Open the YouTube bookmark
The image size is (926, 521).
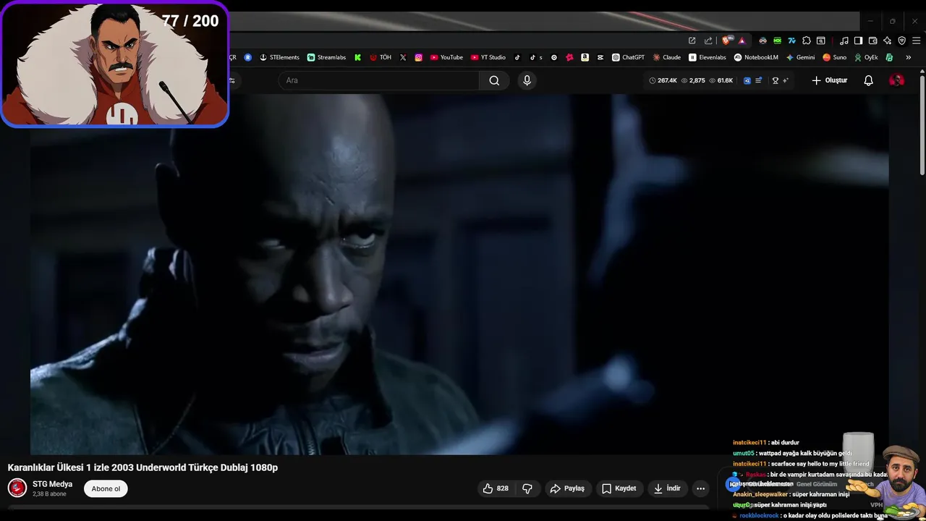pyautogui.click(x=446, y=57)
